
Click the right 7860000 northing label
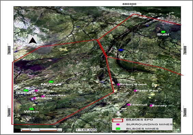coord(185,50)
